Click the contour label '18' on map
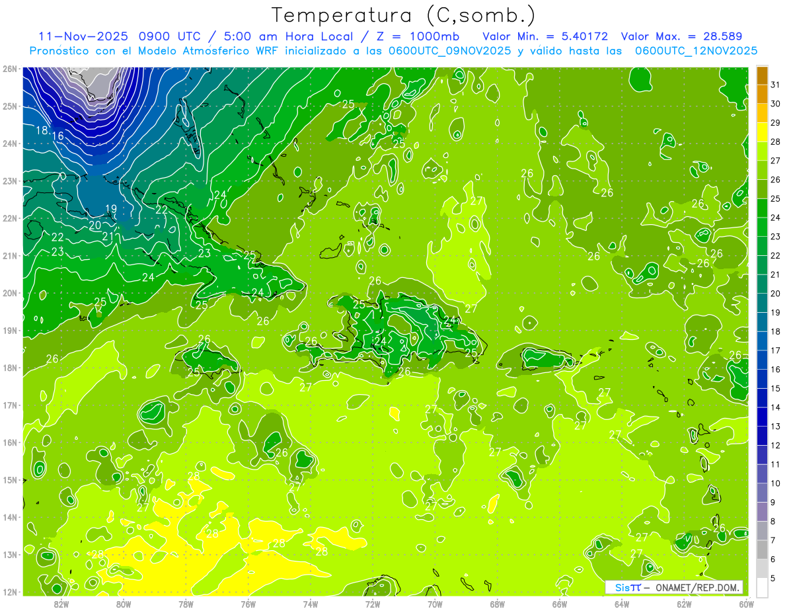This screenshot has width=793, height=613. tap(42, 130)
